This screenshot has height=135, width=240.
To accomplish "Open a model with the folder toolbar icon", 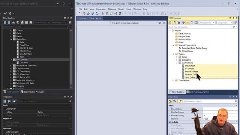I will (x=80, y=13).
